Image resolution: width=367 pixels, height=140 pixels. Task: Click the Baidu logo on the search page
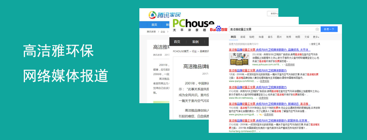[219, 29]
